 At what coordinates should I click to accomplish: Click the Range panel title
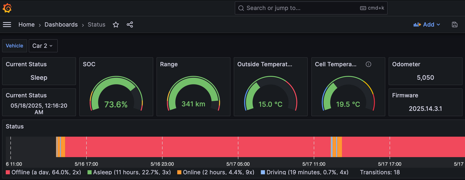(x=169, y=64)
